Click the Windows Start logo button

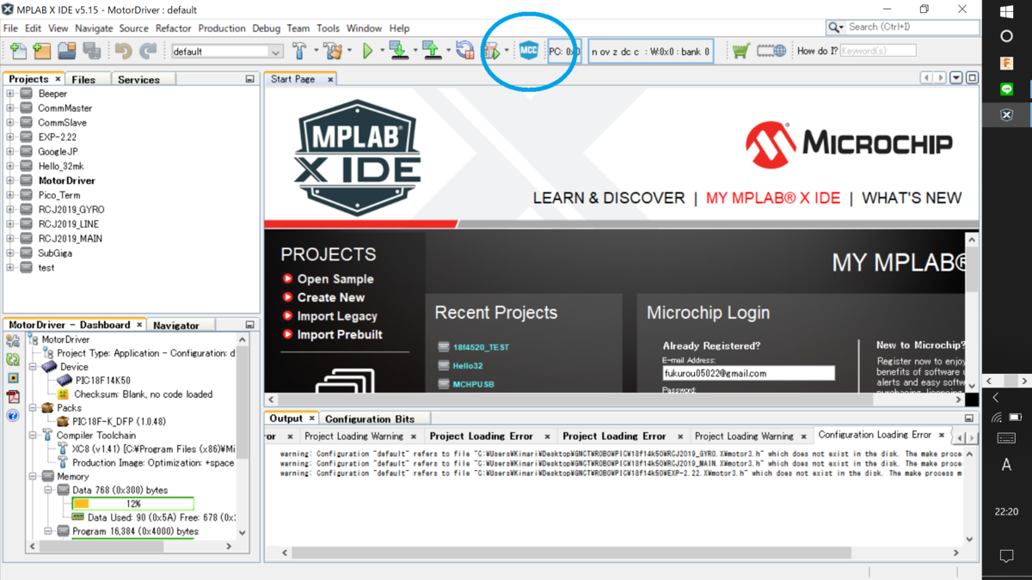tap(1006, 11)
